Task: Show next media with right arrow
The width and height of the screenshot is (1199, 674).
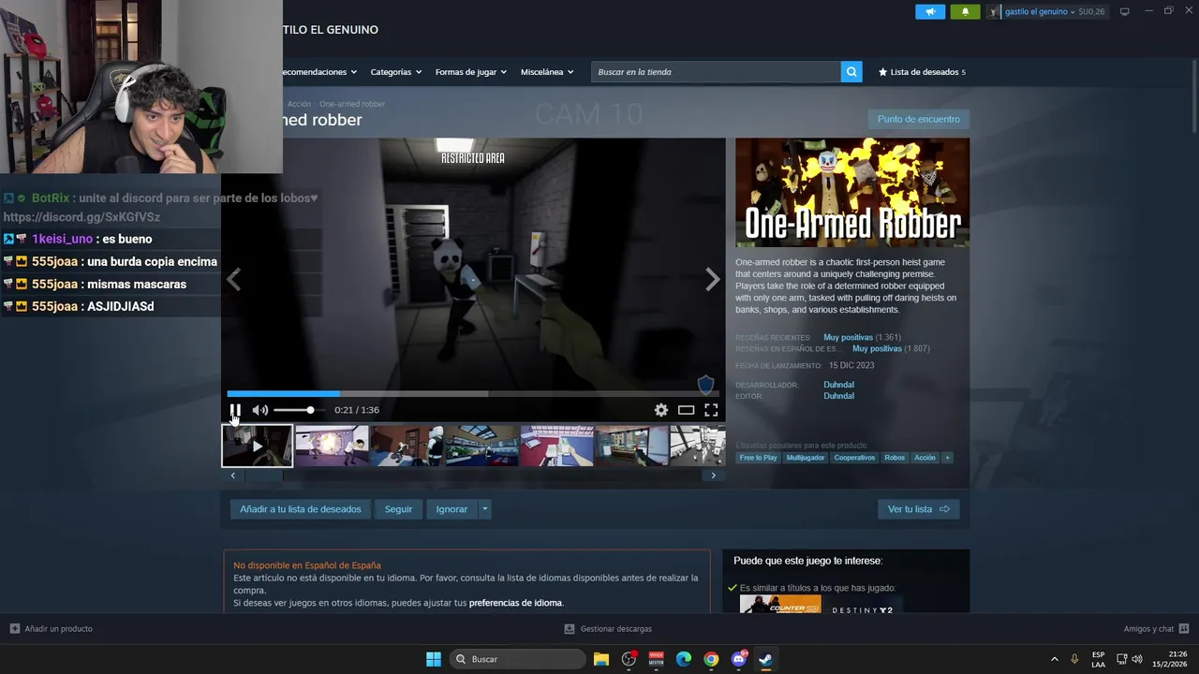Action: 713,279
